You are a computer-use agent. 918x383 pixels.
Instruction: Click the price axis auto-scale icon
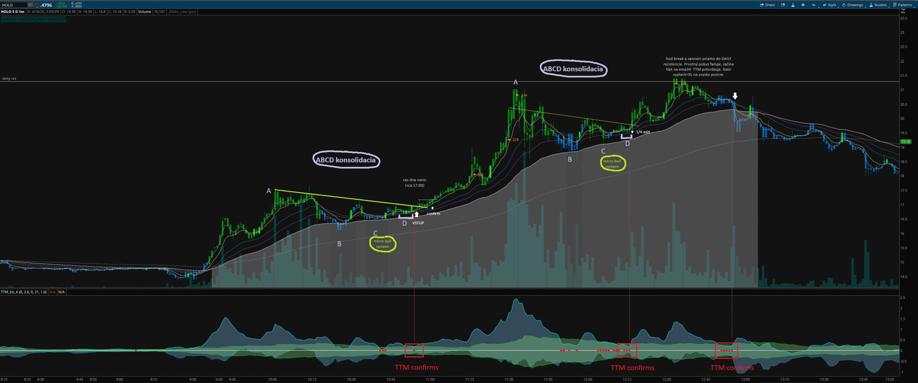point(903,11)
